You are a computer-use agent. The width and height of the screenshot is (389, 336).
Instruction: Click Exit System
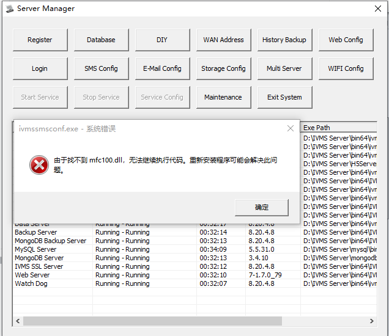click(x=284, y=97)
